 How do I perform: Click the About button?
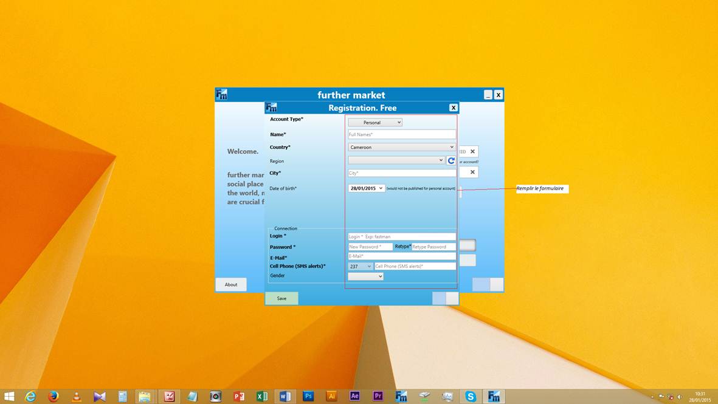pyautogui.click(x=231, y=284)
